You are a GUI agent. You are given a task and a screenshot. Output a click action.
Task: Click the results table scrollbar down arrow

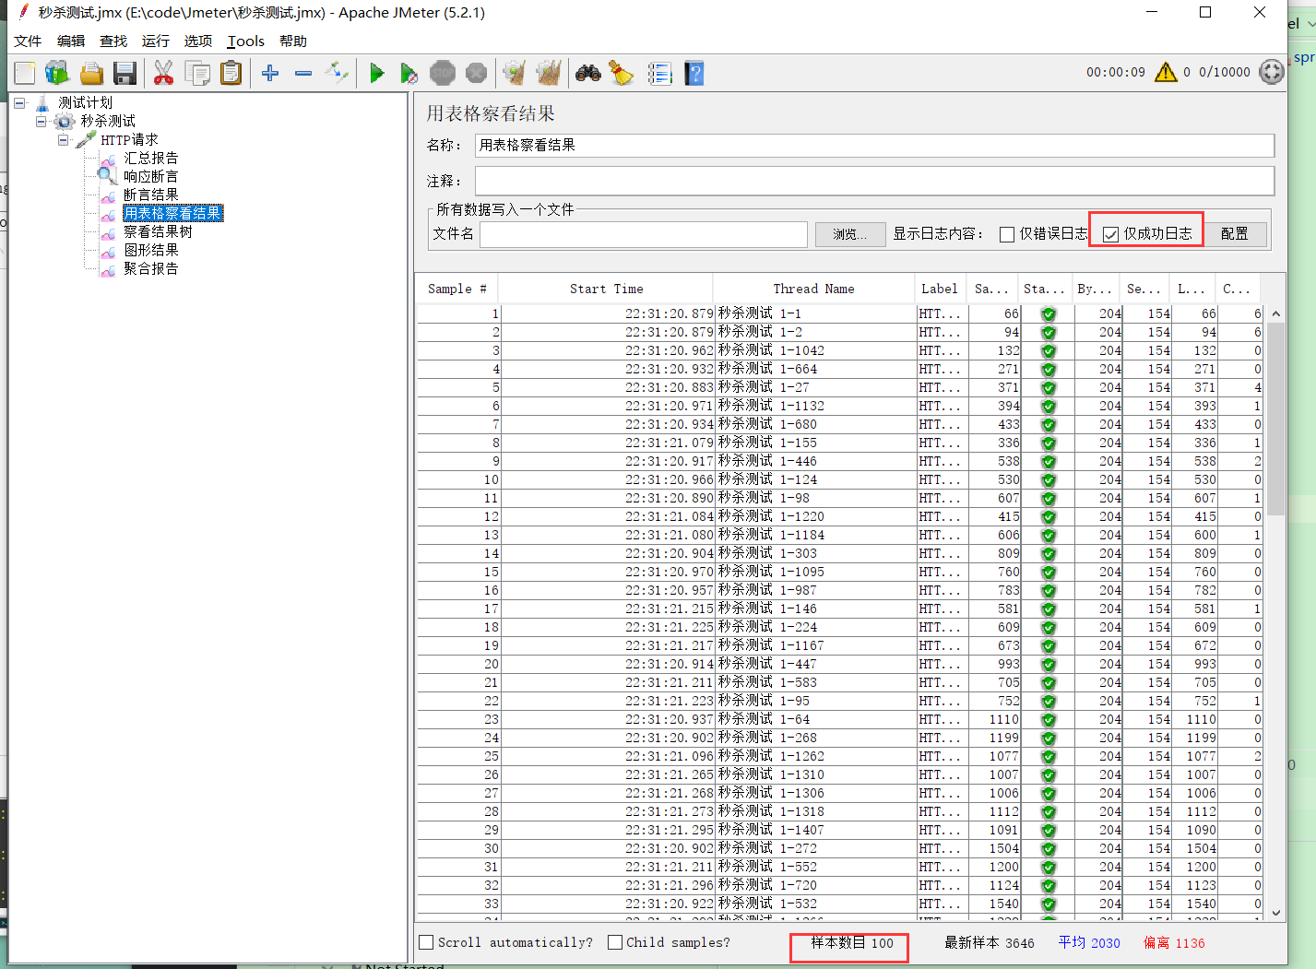click(x=1276, y=913)
